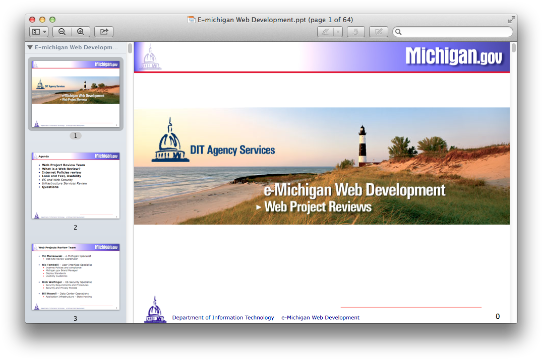This screenshot has height=359, width=542.
Task: Rotate the current slide left
Action: (355, 31)
